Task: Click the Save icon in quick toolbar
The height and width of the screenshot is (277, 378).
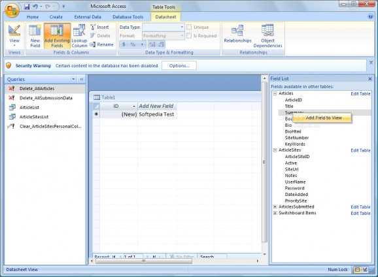Action: tap(27, 7)
